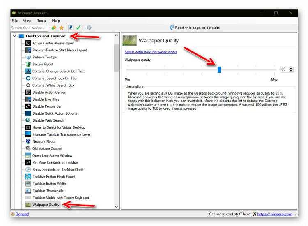Click the Disable People Bar icon
Viewport: 308px width, 226px height.
tap(28, 106)
